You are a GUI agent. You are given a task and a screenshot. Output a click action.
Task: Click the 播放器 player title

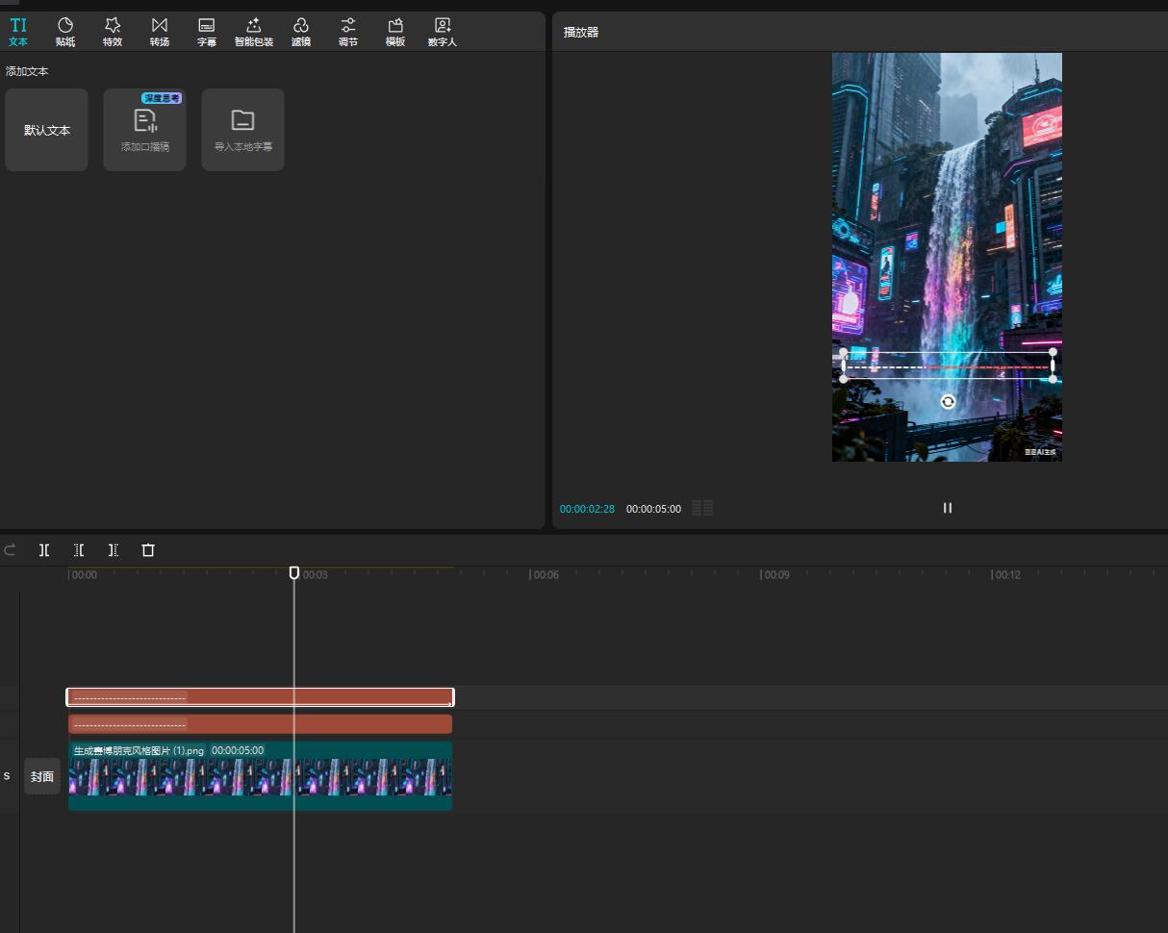pos(581,32)
